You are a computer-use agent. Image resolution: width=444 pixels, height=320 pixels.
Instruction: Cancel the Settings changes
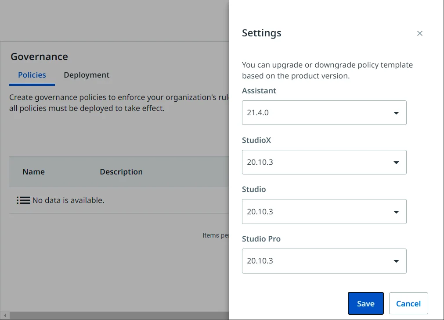click(408, 303)
